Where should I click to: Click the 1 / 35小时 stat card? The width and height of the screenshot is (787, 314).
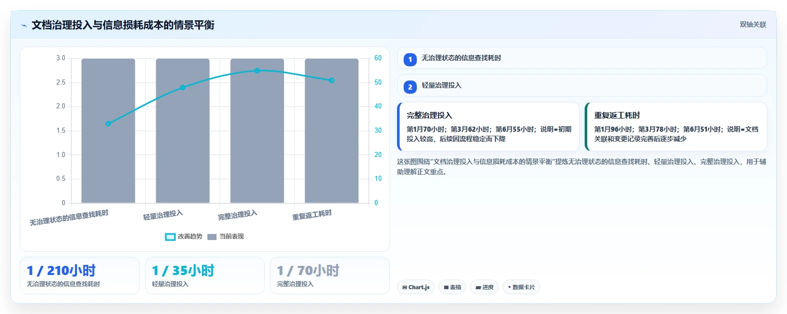205,276
